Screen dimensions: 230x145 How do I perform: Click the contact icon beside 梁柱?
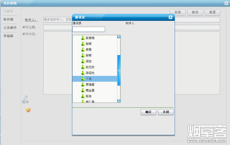(x=83, y=61)
